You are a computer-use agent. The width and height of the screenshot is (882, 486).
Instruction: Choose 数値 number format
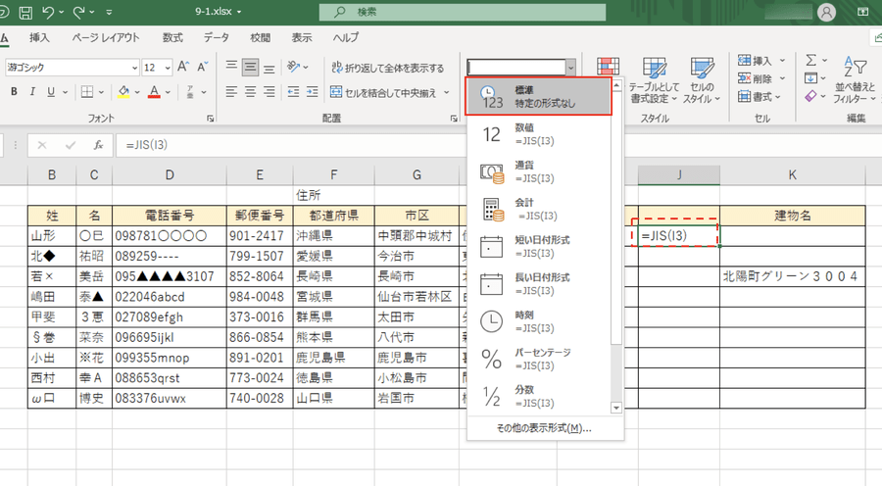[x=538, y=134]
